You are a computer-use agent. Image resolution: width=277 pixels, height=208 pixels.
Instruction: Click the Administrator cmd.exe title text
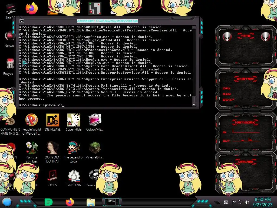click(x=107, y=21)
